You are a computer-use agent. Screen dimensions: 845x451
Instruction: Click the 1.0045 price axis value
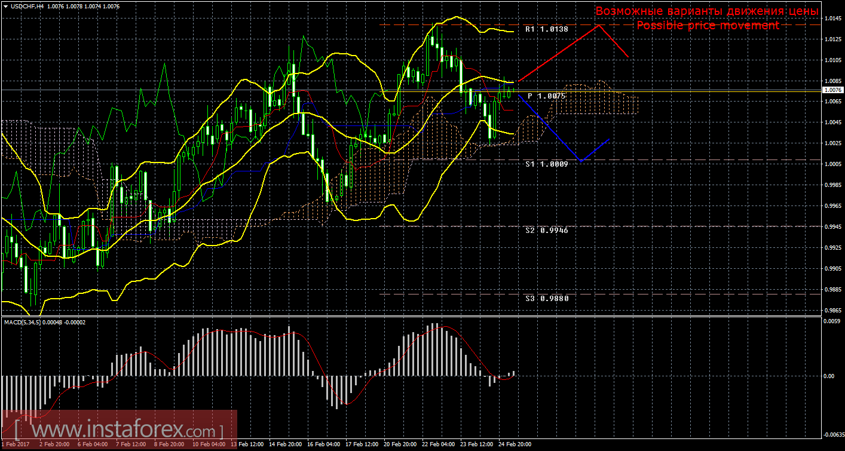coord(832,122)
